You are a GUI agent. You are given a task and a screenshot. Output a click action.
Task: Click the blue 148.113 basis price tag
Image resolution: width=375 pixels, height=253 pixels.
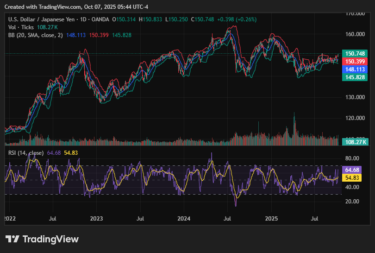[x=354, y=69]
